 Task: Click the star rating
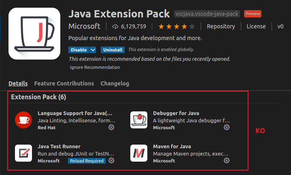click(176, 27)
